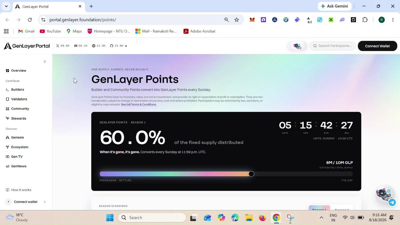Open Community in the sidebar
Image resolution: width=400 pixels, height=225 pixels.
17,109
